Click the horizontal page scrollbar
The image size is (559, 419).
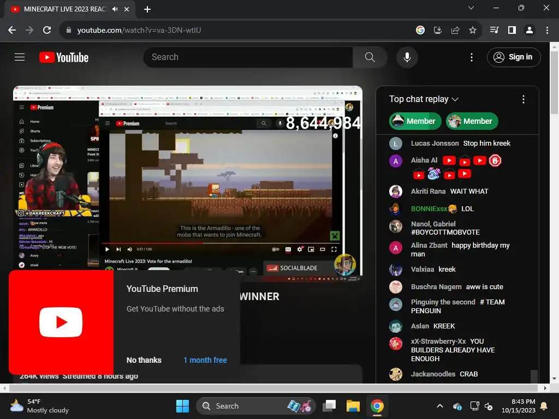pyautogui.click(x=273, y=388)
